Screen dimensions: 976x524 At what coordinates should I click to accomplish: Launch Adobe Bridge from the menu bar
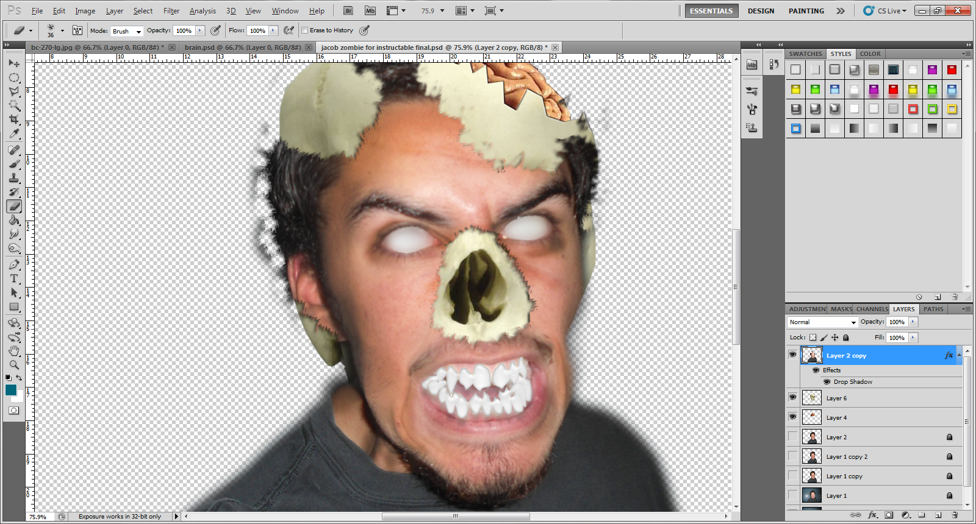[x=348, y=10]
